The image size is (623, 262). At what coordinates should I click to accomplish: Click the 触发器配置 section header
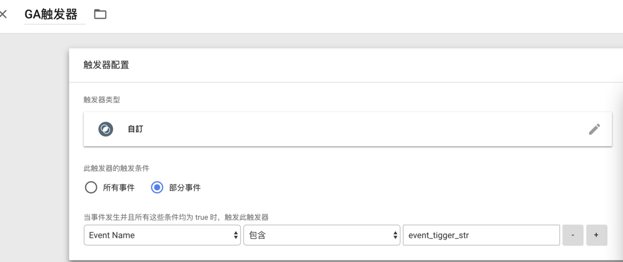point(107,65)
